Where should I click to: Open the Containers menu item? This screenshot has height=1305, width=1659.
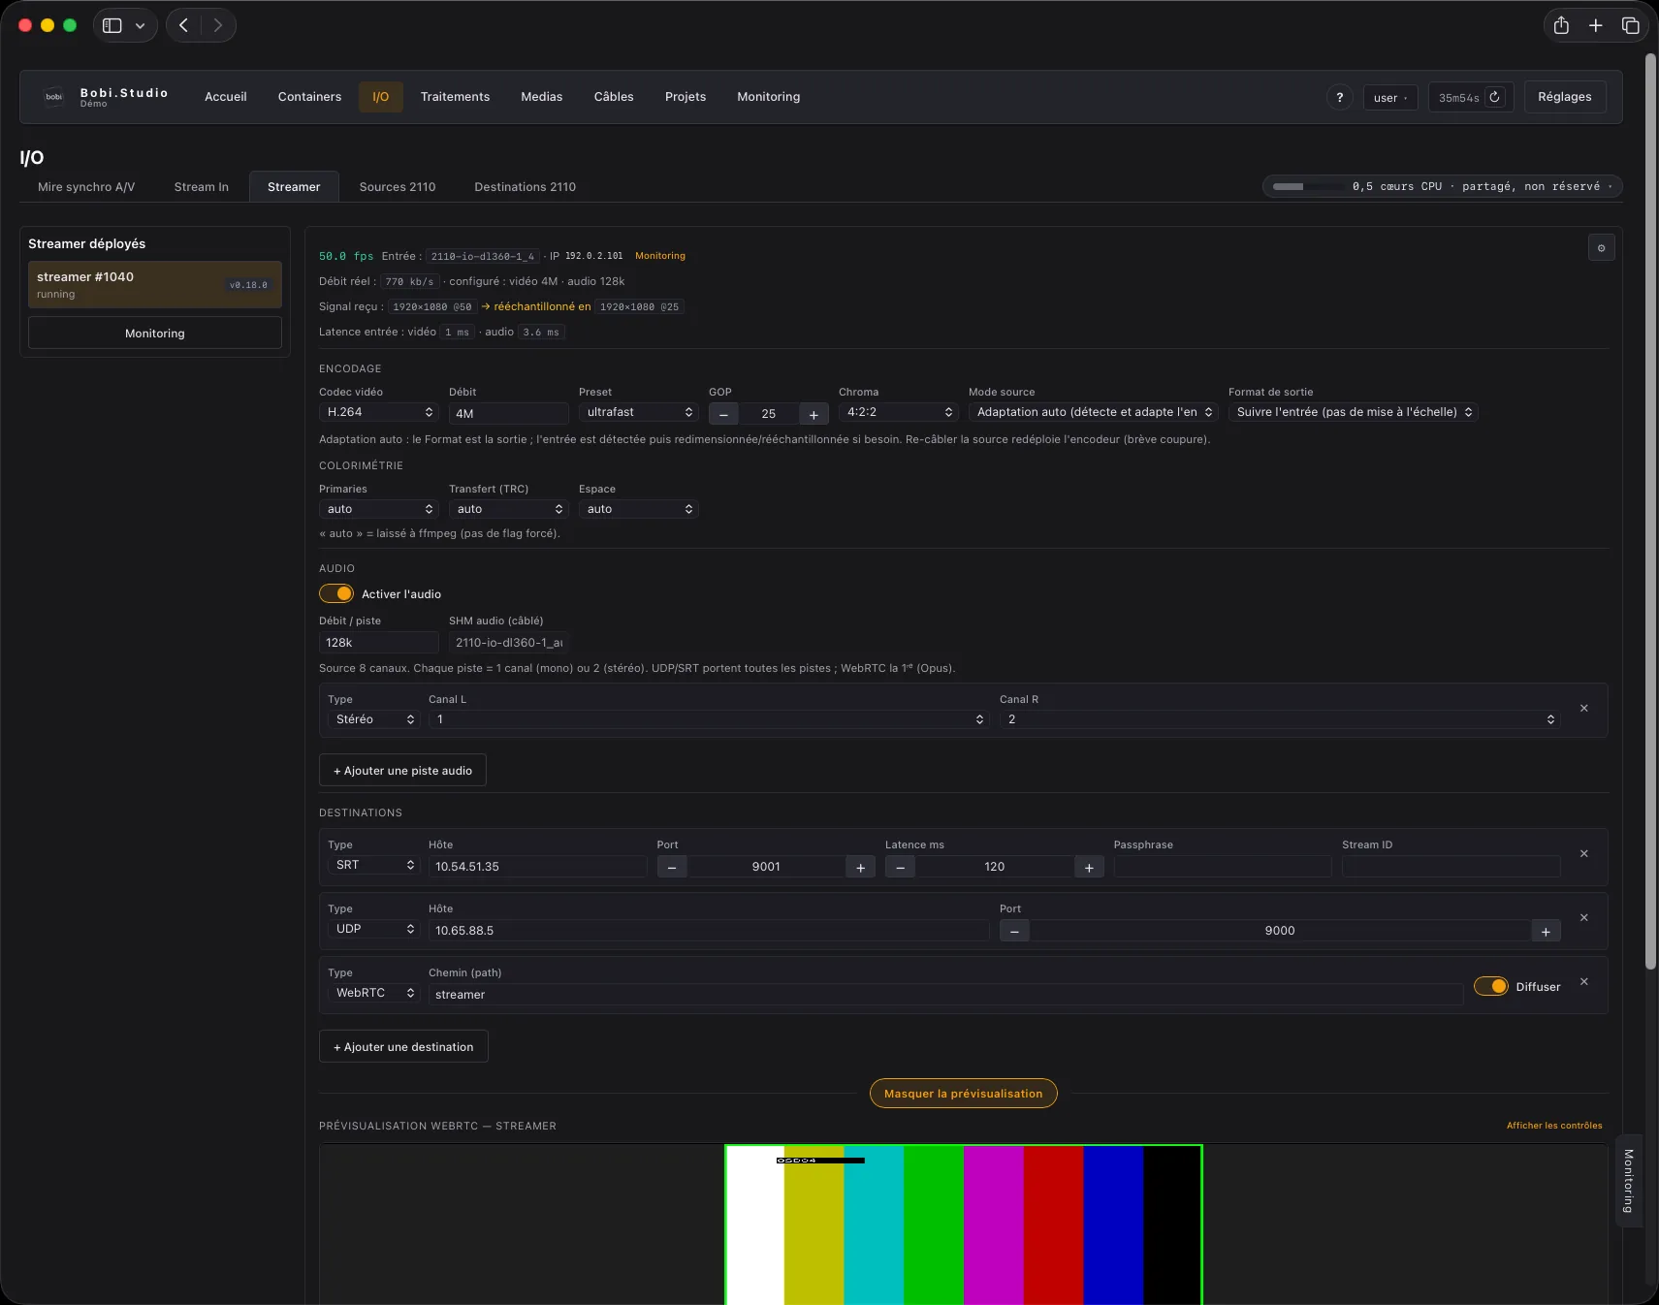(x=309, y=97)
